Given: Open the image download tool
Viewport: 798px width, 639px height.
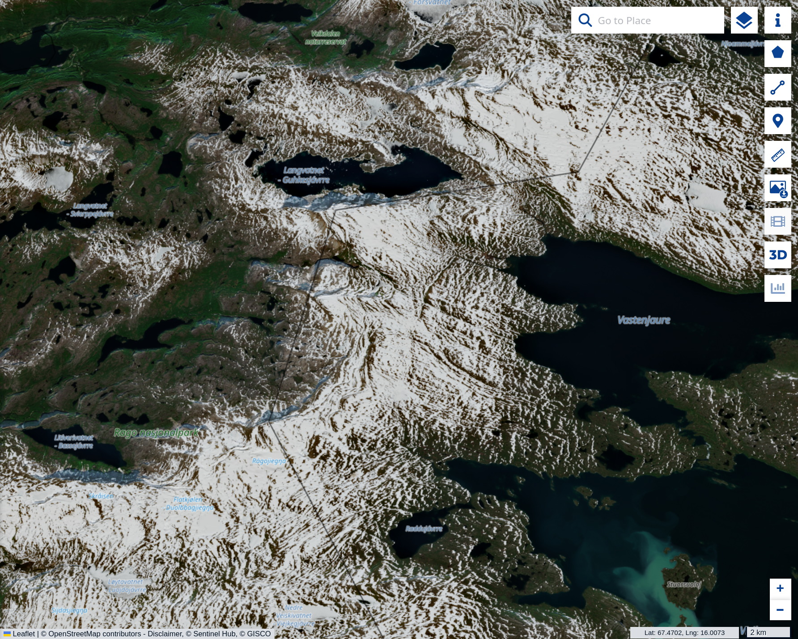Looking at the screenshot, I should [777, 188].
